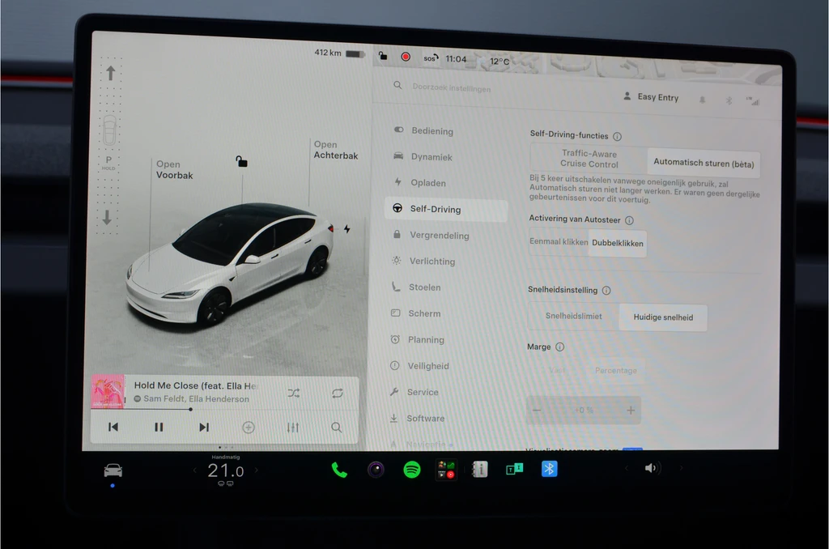829x549 pixels.
Task: Set speed setting to Snelheidslimiet
Action: [574, 317]
